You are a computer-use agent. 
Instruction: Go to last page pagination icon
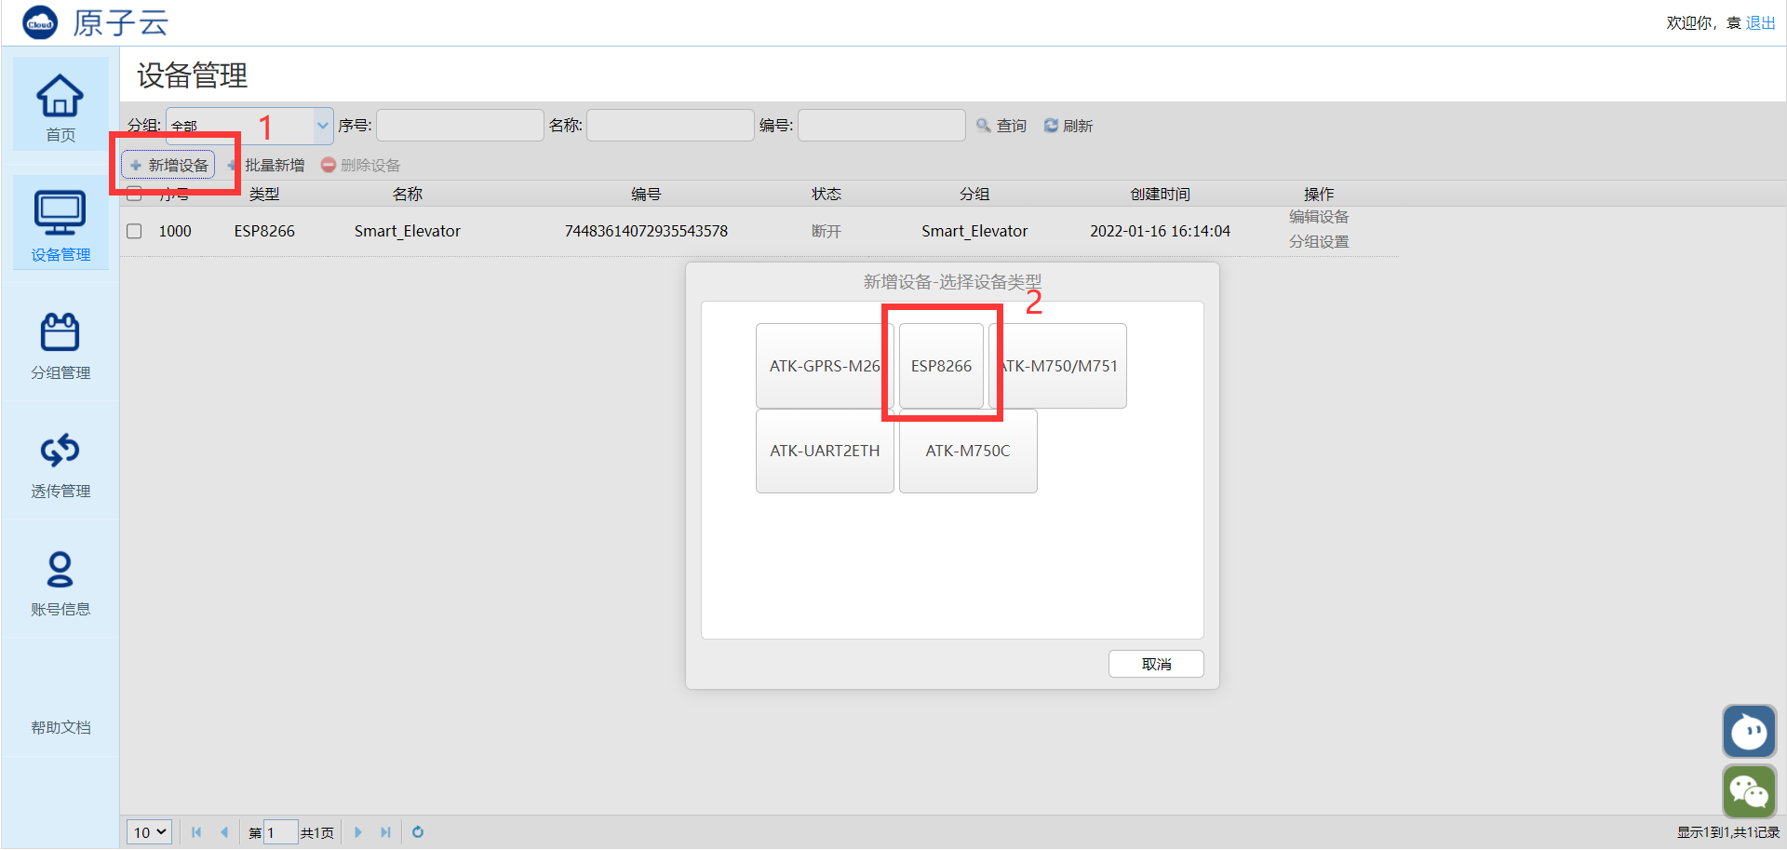385,832
